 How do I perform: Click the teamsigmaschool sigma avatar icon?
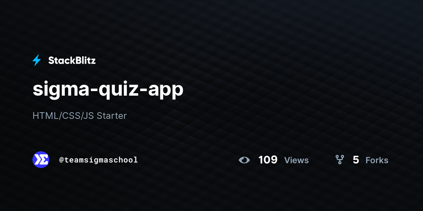[x=41, y=160]
